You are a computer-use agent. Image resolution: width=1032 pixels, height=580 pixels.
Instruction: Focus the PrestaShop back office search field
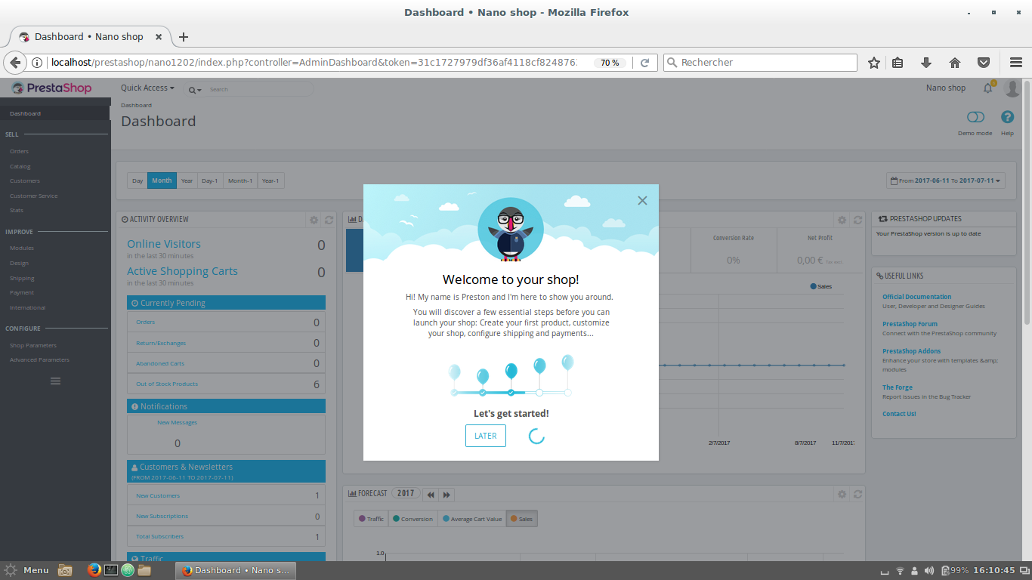(258, 89)
